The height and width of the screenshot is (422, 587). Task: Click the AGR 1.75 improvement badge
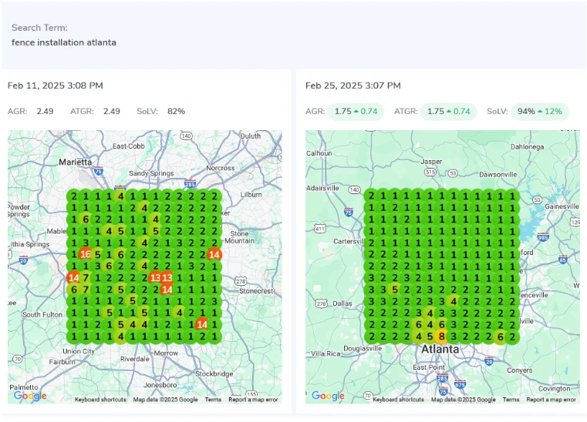[356, 112]
